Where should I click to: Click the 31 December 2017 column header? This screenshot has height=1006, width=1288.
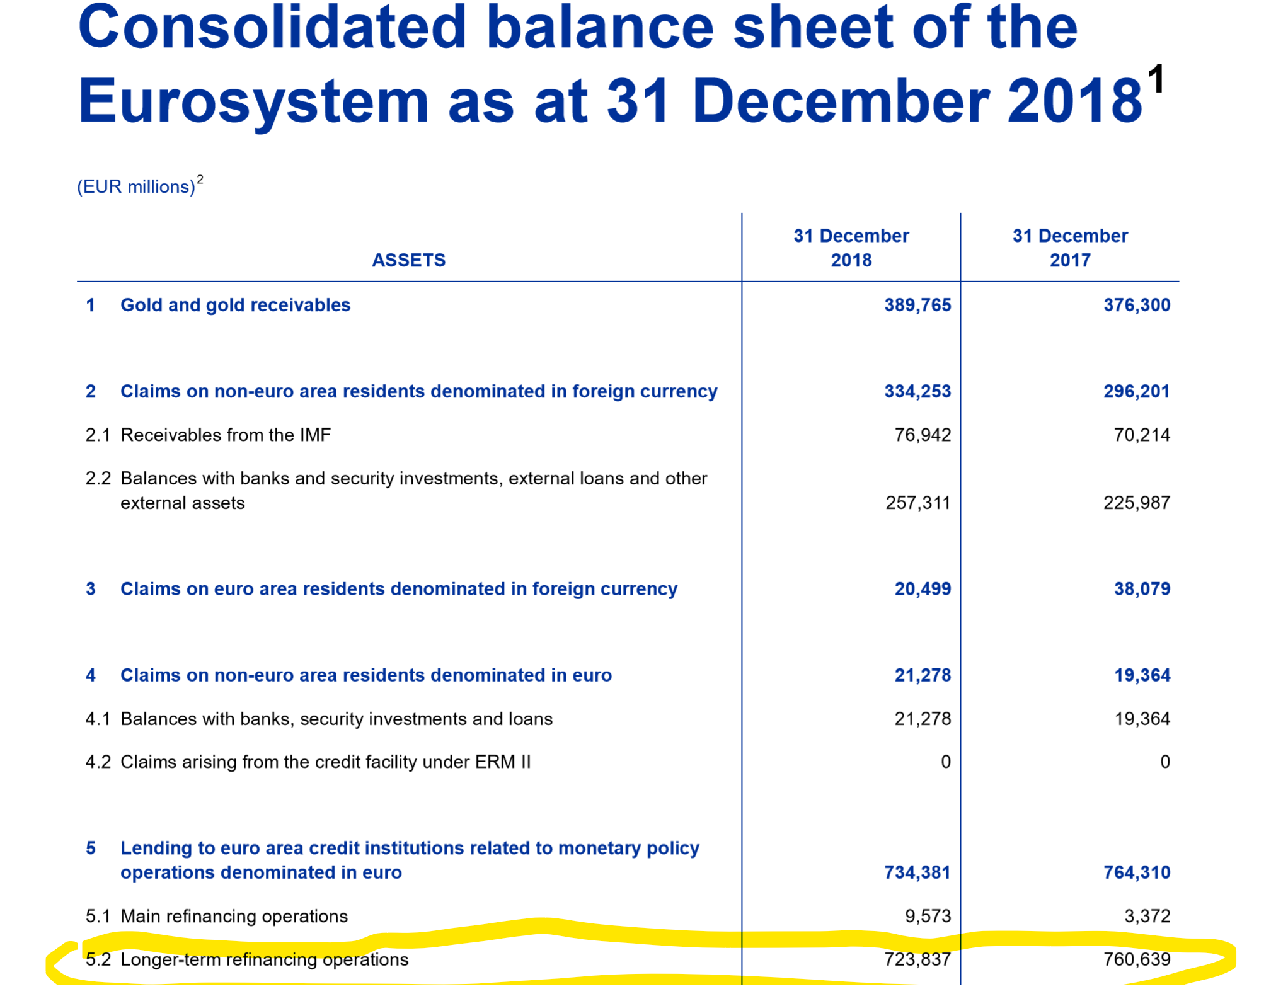click(1069, 248)
